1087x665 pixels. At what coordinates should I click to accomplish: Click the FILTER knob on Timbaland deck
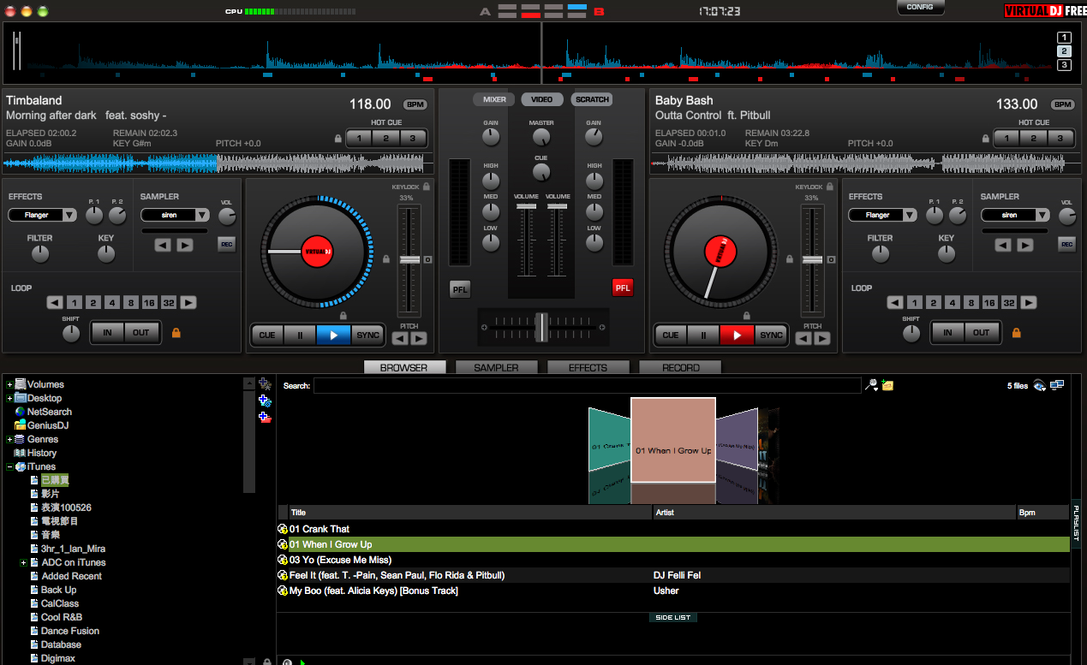pyautogui.click(x=40, y=254)
